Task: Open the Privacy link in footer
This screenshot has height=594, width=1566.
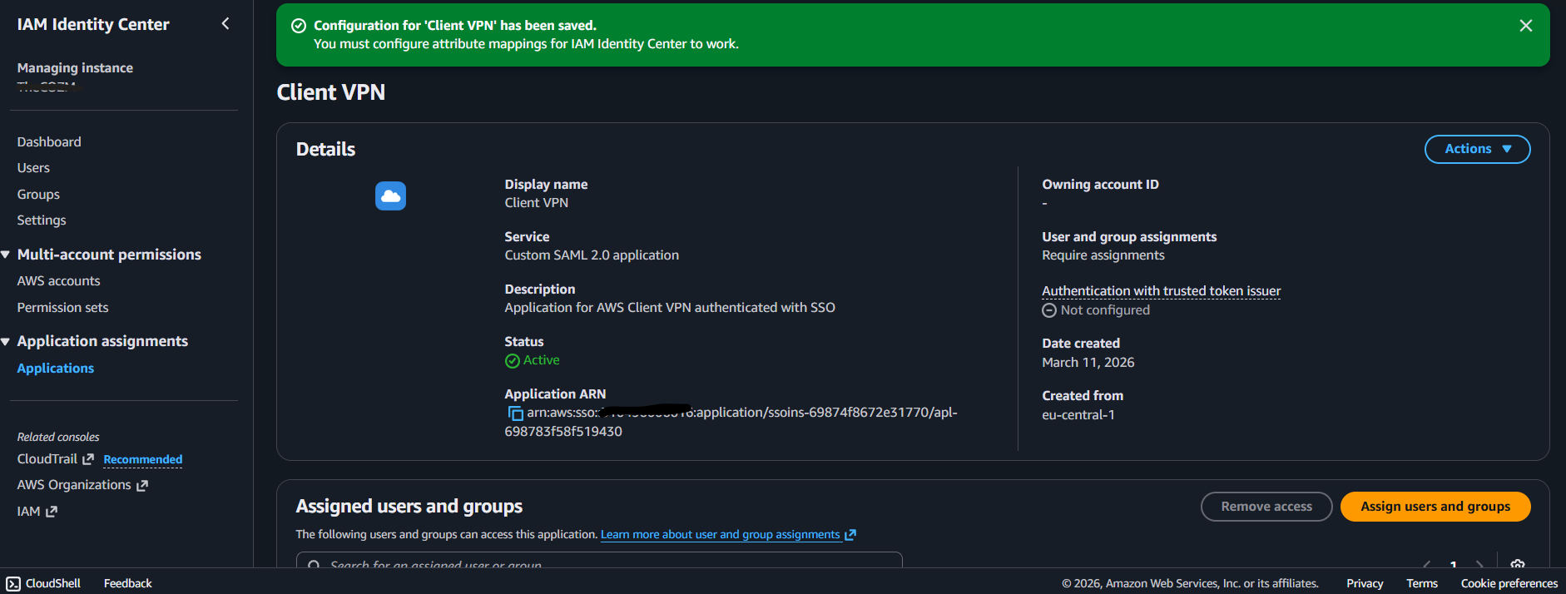Action: tap(1365, 584)
